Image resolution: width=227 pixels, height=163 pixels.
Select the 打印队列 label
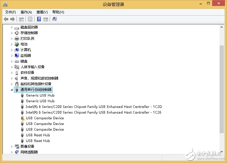coord(27,39)
